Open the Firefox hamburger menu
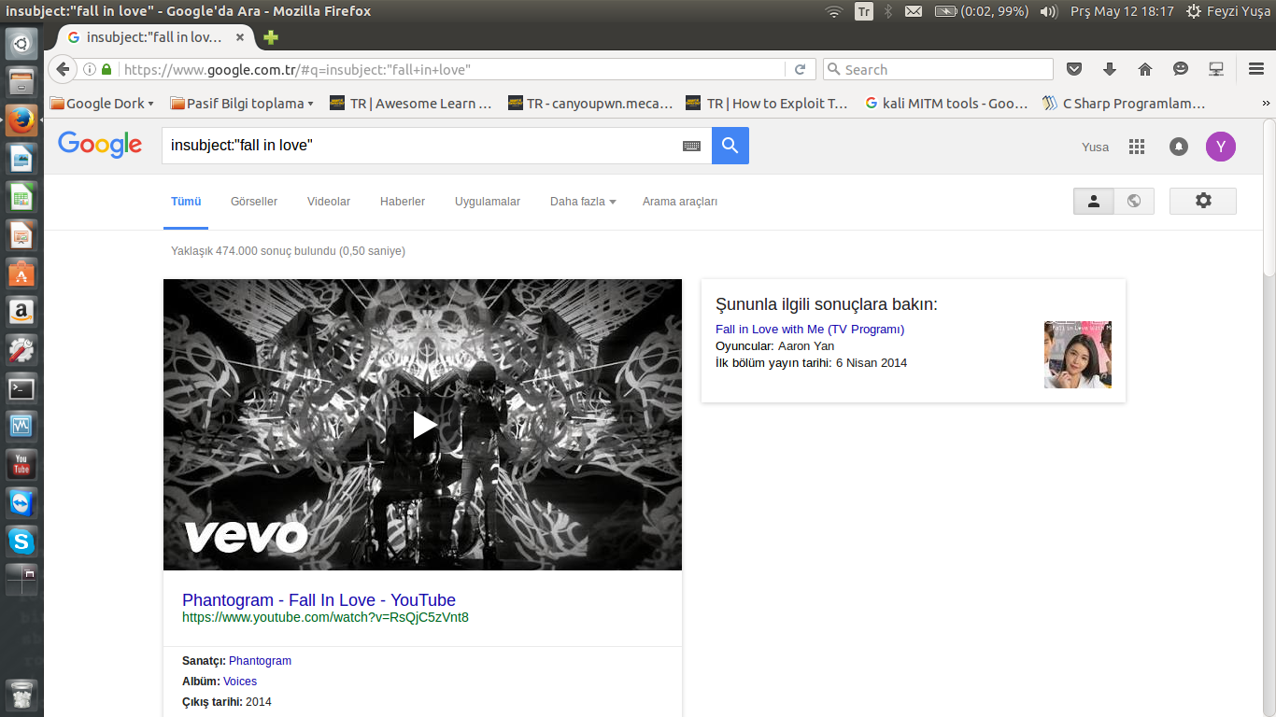1276x717 pixels. click(1256, 69)
